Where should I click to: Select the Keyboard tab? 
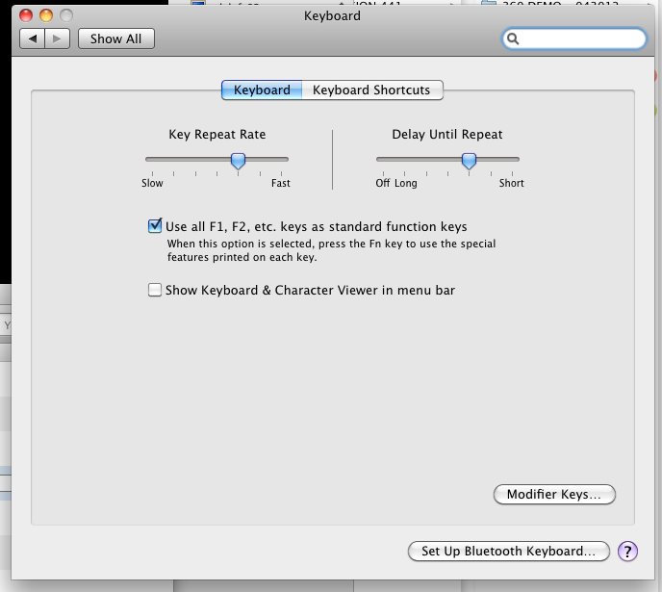262,90
